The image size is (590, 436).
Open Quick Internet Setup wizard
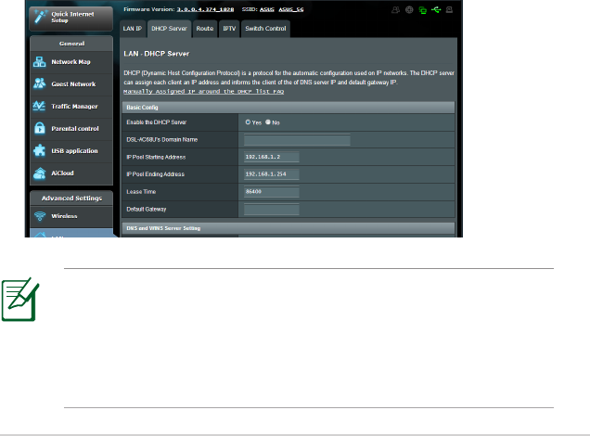pos(71,18)
